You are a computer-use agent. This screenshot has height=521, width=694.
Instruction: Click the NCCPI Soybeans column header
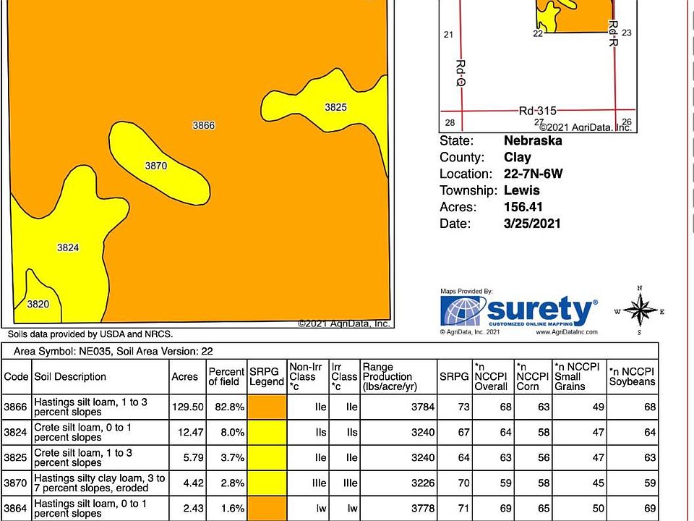(632, 376)
